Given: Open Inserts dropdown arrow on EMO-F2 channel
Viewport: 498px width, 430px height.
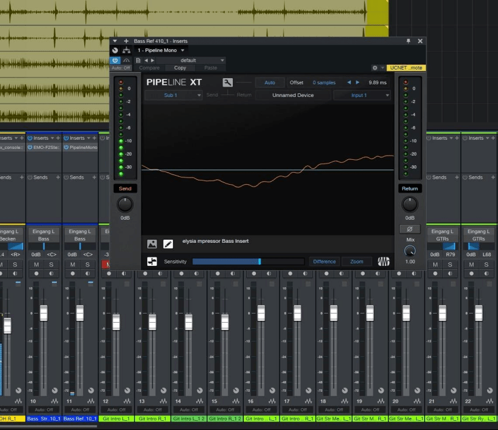Looking at the screenshot, I should click(x=52, y=138).
